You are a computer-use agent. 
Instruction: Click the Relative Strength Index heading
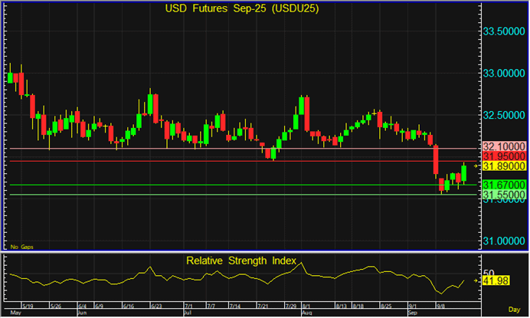(x=240, y=261)
